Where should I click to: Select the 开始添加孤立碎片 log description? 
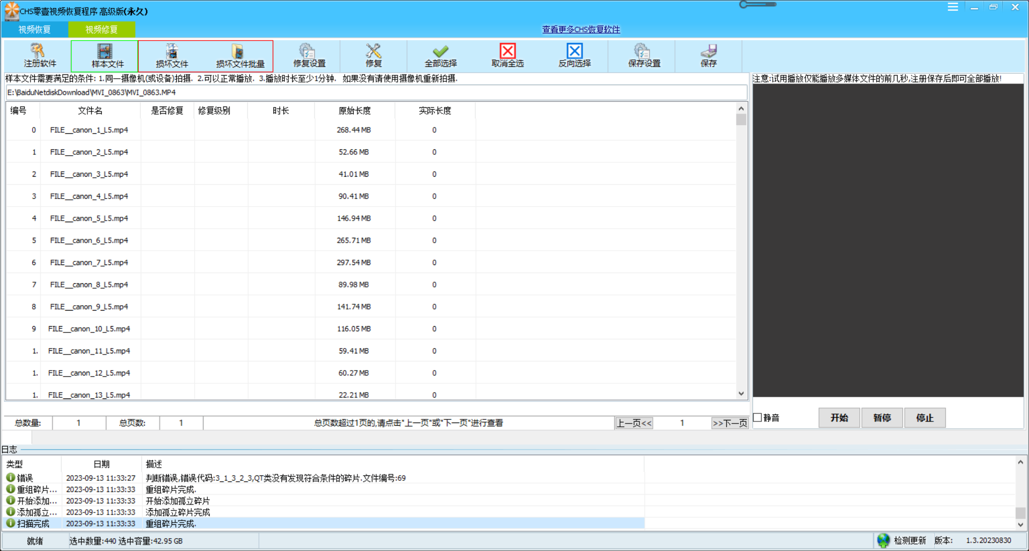click(x=178, y=501)
